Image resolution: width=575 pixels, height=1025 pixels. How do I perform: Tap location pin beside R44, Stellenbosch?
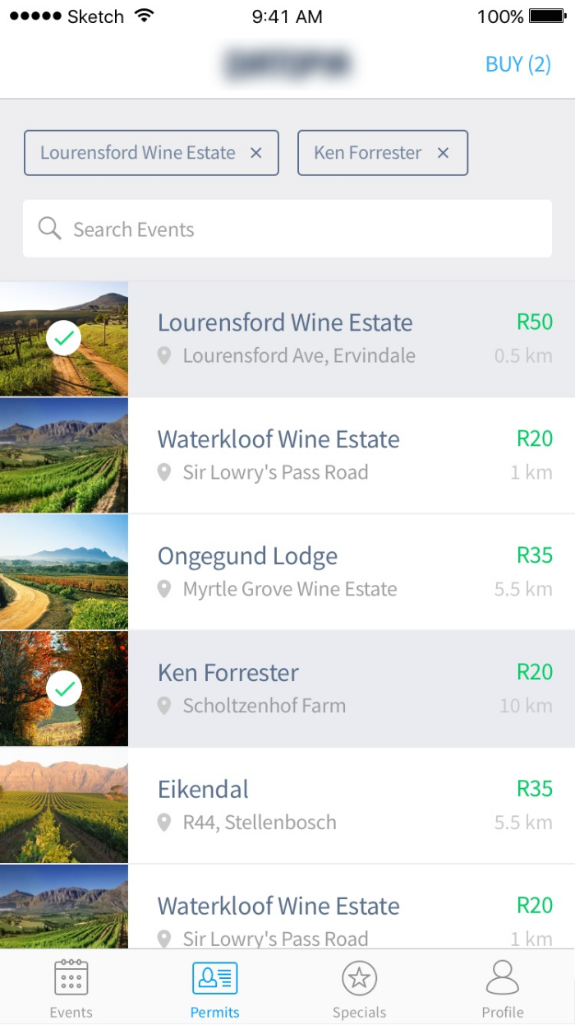pyautogui.click(x=164, y=823)
